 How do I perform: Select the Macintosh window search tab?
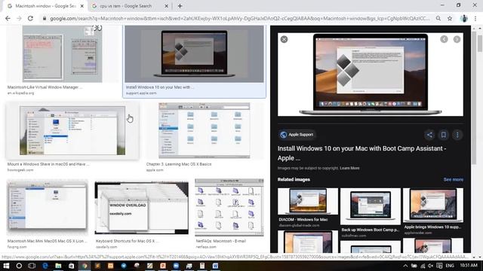coord(45,6)
